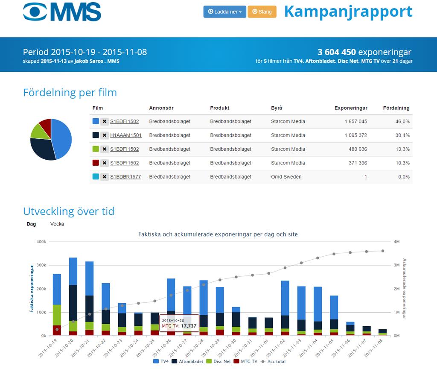Viewport: 437px width, 369px height.
Task: Open the H1AAAM1501 film link
Action: tap(126, 135)
